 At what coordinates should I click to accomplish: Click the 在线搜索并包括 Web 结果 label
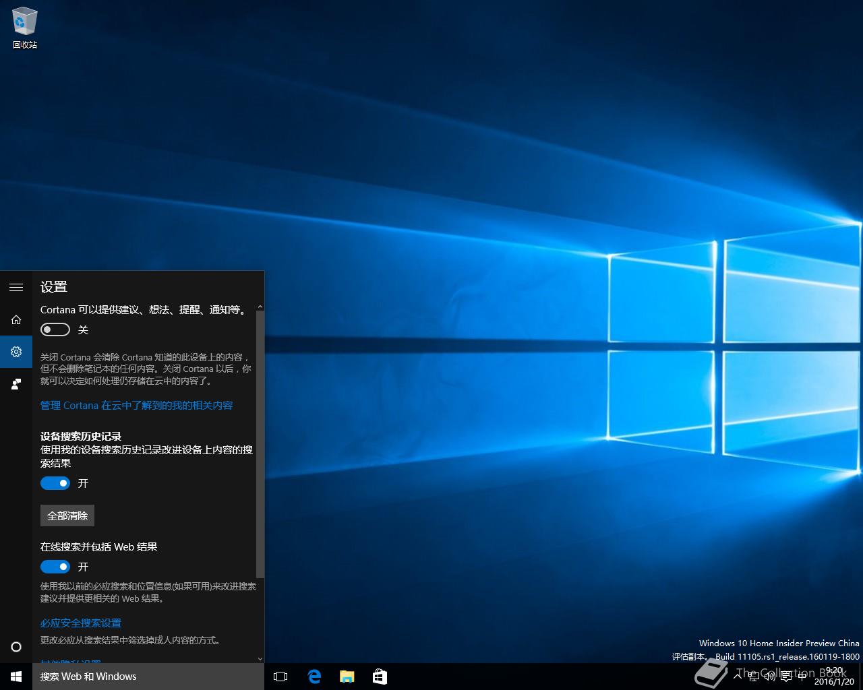[99, 547]
